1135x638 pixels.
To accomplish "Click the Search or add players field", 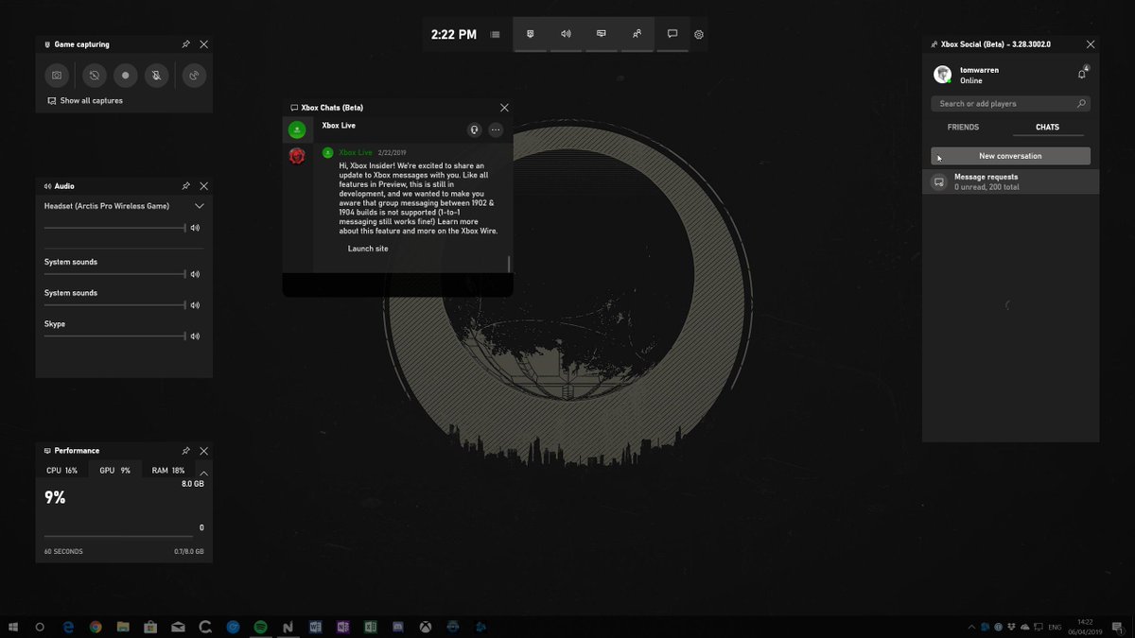I will tap(1010, 104).
